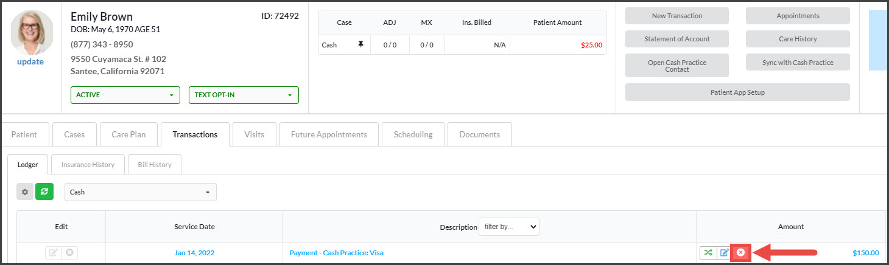Switch to the Care Plan tab
889x265 pixels.
(x=128, y=134)
